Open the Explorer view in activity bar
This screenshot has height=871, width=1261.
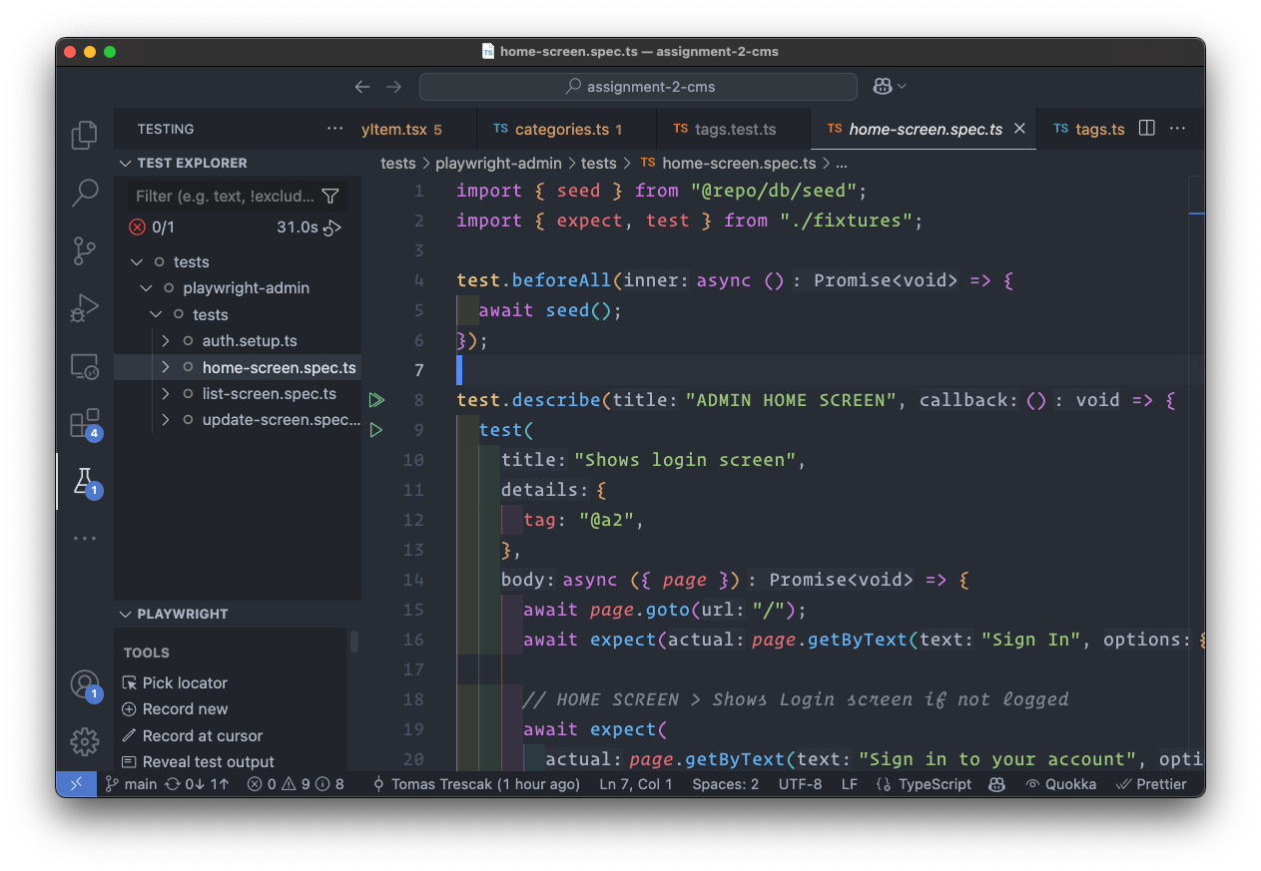click(x=85, y=135)
